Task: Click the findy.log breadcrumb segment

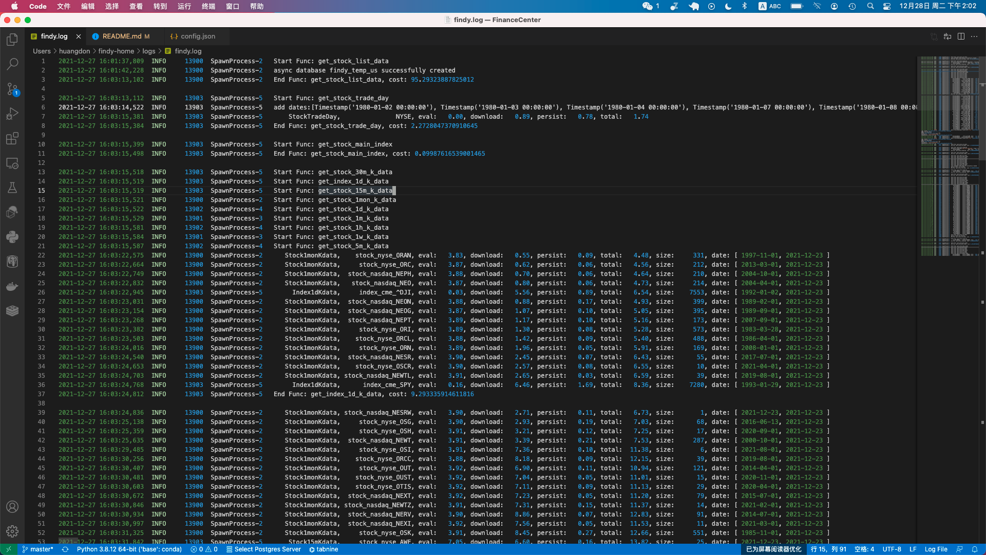Action: pyautogui.click(x=183, y=51)
